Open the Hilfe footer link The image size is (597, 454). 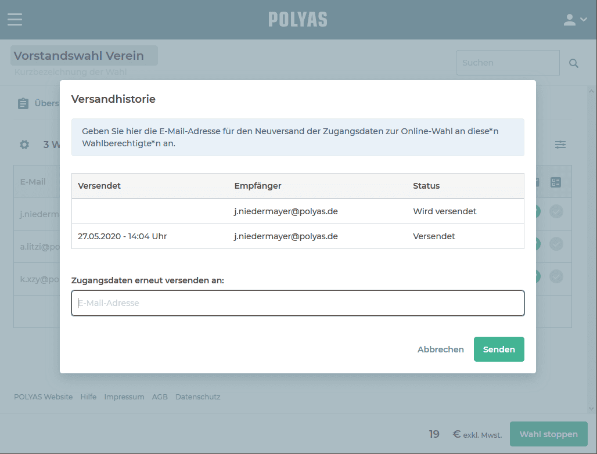pos(88,397)
